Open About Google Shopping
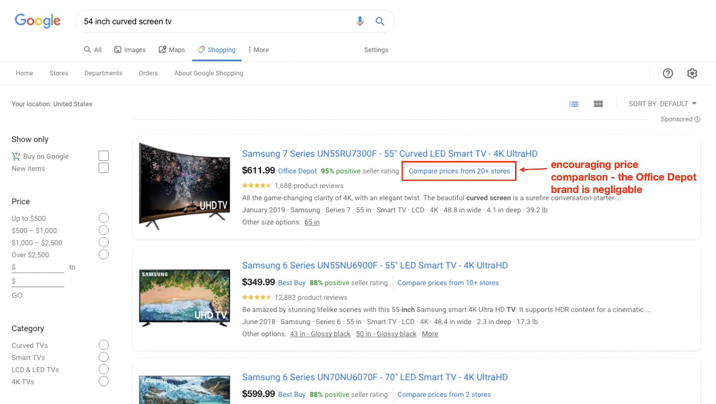The width and height of the screenshot is (716, 404). 209,73
